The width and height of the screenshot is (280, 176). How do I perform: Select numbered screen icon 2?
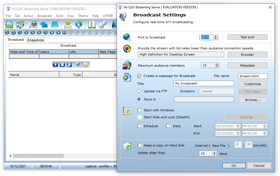(14, 33)
